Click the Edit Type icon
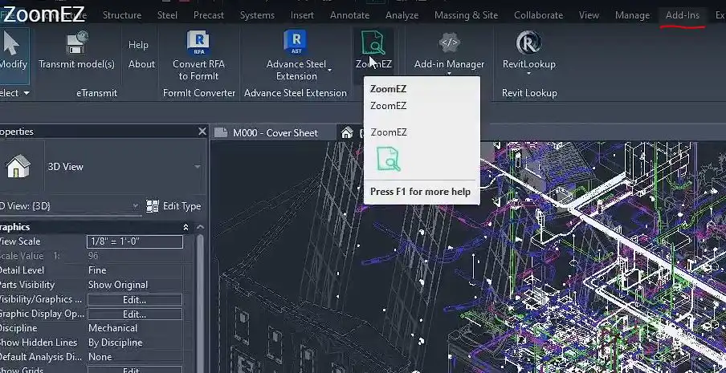Screen dimensions: 726x373 [153, 206]
